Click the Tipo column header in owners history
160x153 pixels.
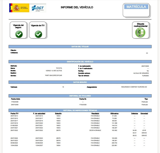coord(146,99)
